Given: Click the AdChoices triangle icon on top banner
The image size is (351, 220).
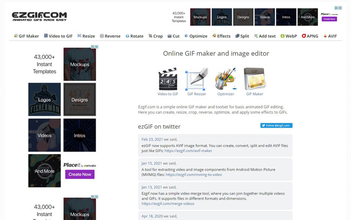Looking at the screenshot, I should coord(336,8).
